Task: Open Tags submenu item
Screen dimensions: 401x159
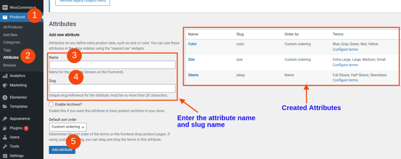Action: 7,50
